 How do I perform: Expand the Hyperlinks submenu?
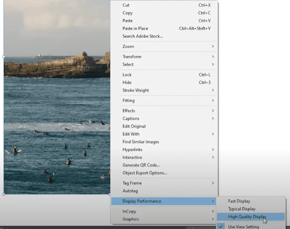[164, 149]
